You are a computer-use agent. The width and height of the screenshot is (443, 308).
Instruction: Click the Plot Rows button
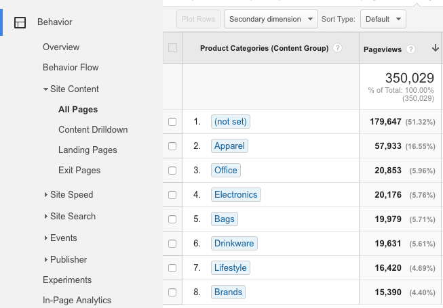pyautogui.click(x=198, y=19)
